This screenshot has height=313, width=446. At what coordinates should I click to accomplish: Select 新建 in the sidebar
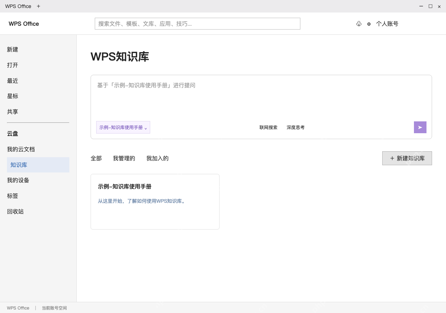pos(13,49)
